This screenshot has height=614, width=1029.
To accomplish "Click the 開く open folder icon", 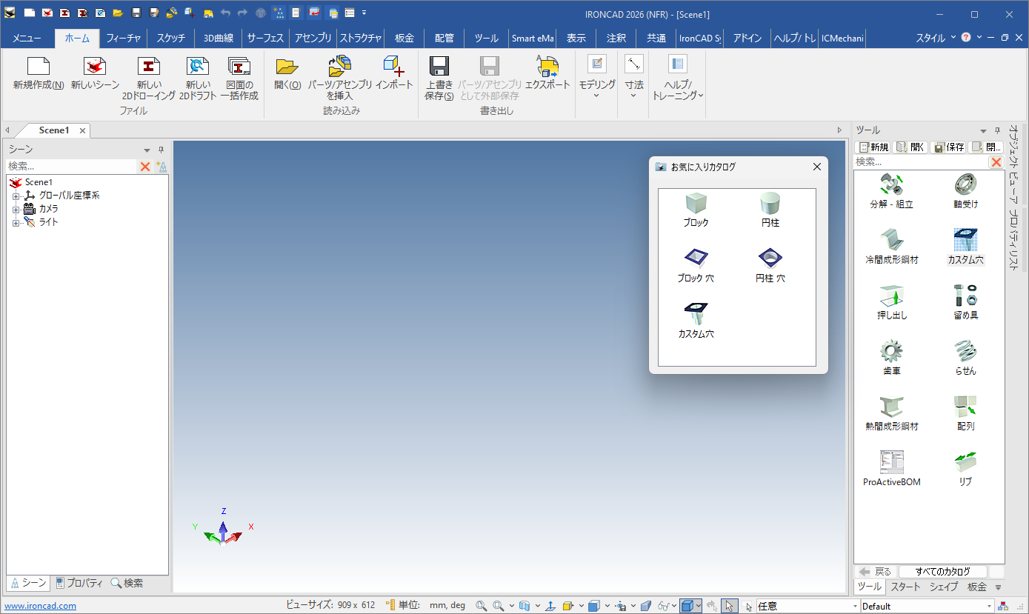I will click(287, 66).
